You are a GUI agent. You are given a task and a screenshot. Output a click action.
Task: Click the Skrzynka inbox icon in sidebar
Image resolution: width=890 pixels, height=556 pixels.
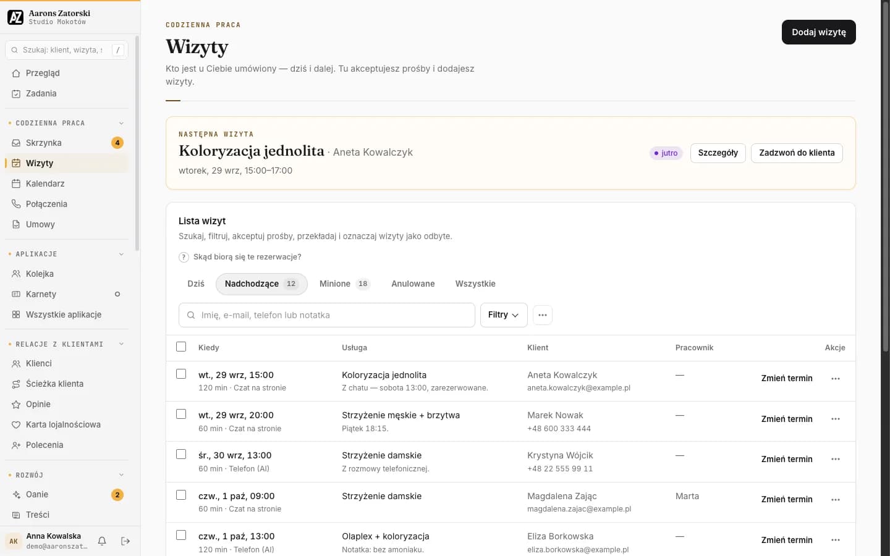(x=16, y=143)
